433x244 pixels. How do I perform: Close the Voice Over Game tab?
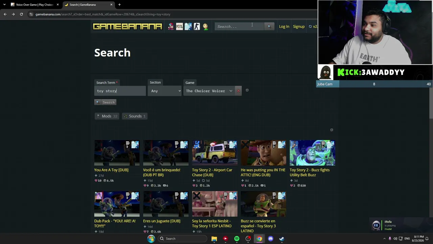(58, 5)
